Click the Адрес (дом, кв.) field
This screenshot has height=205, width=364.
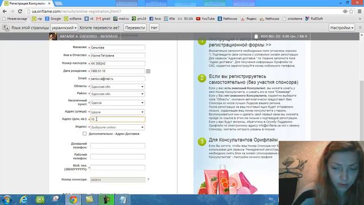[x=118, y=119]
